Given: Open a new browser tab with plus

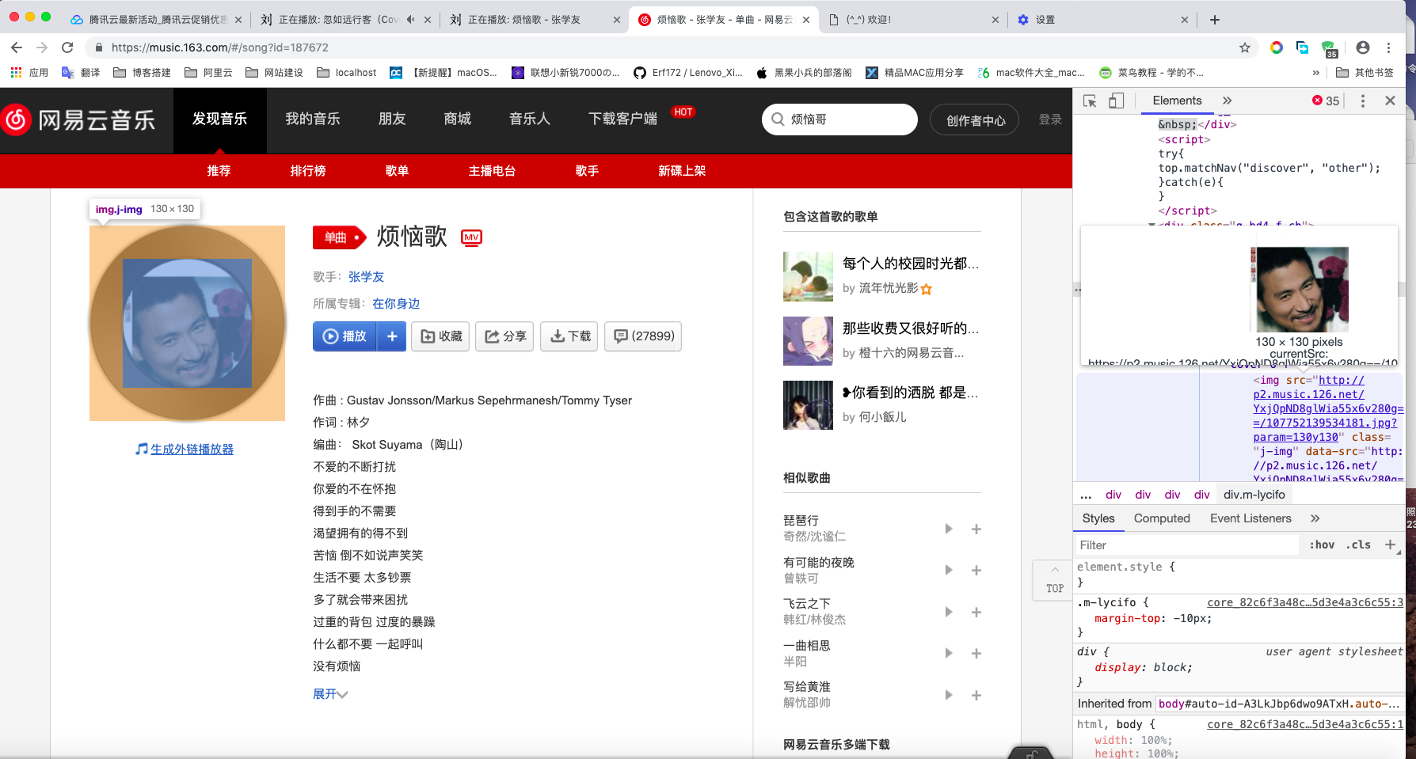Looking at the screenshot, I should coord(1215,20).
